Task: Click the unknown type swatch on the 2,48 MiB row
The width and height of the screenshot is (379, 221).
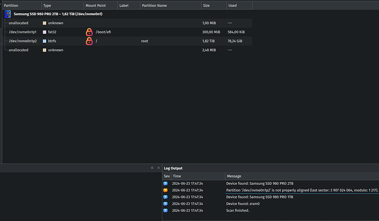Action: (44, 50)
